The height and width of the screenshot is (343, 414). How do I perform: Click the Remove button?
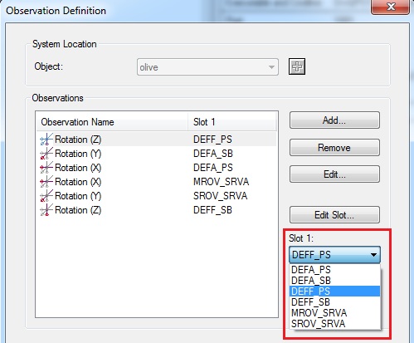[334, 148]
